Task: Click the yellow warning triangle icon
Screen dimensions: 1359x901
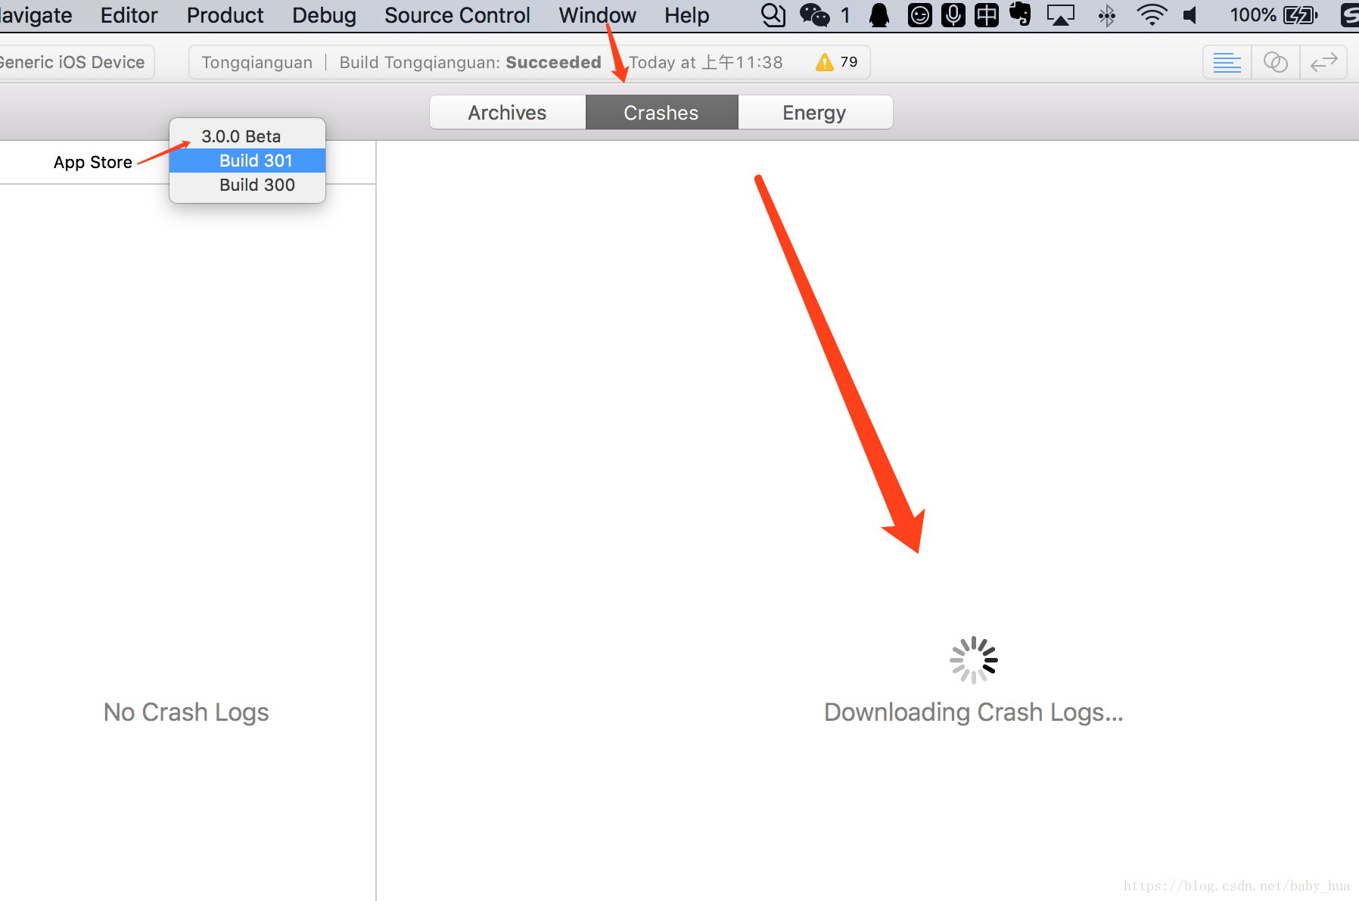Action: coord(824,62)
